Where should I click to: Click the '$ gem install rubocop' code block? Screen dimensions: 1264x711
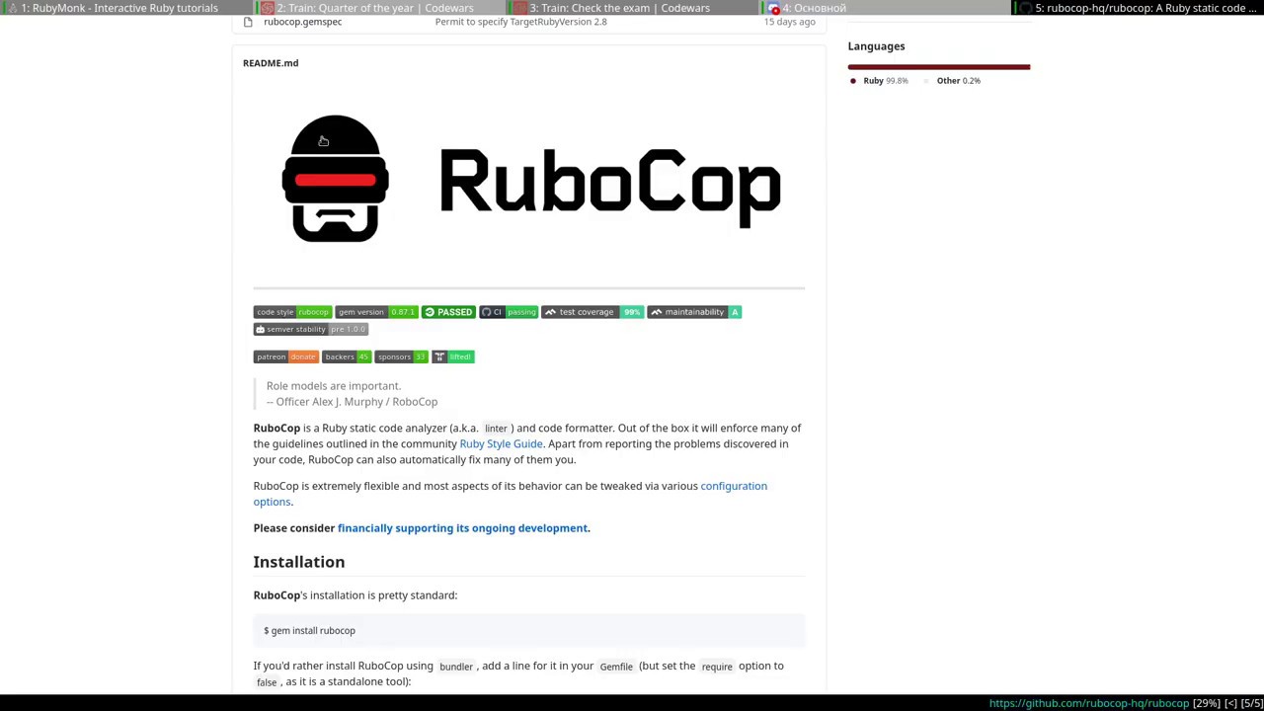[x=529, y=630]
